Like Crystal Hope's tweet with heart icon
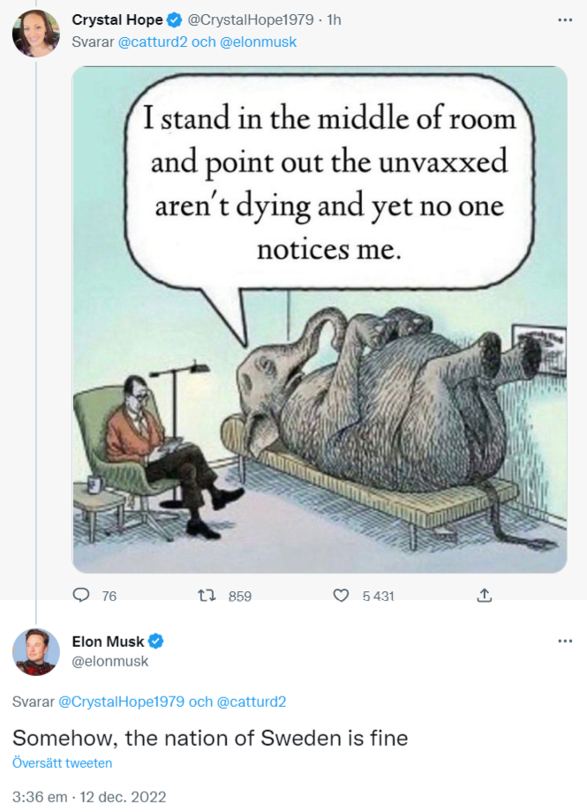 341,596
